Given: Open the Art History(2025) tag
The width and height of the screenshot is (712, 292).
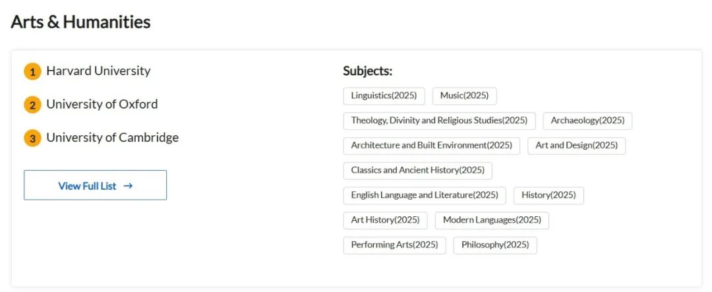Looking at the screenshot, I should point(385,220).
